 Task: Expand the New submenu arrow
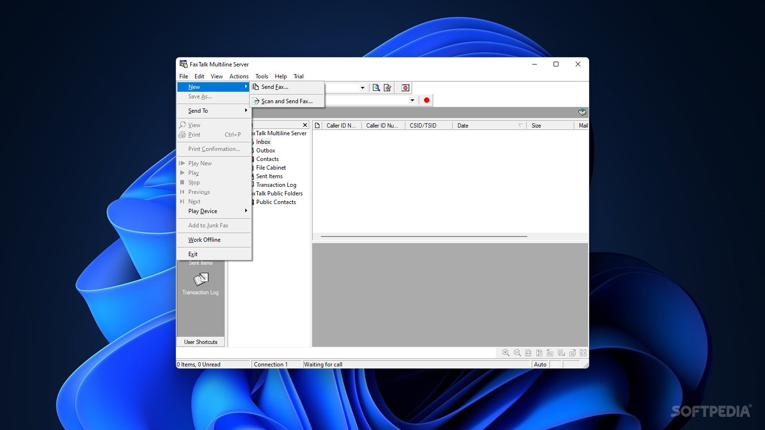pyautogui.click(x=246, y=86)
